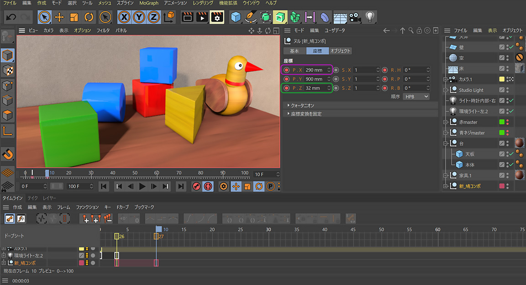The height and width of the screenshot is (285, 526).
Task: Open the 順序 HPB rotation order dropdown
Action: coord(416,96)
